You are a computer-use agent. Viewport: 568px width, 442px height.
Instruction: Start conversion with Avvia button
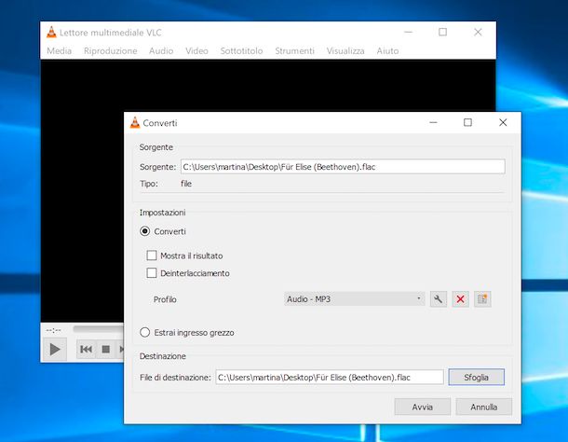[423, 407]
